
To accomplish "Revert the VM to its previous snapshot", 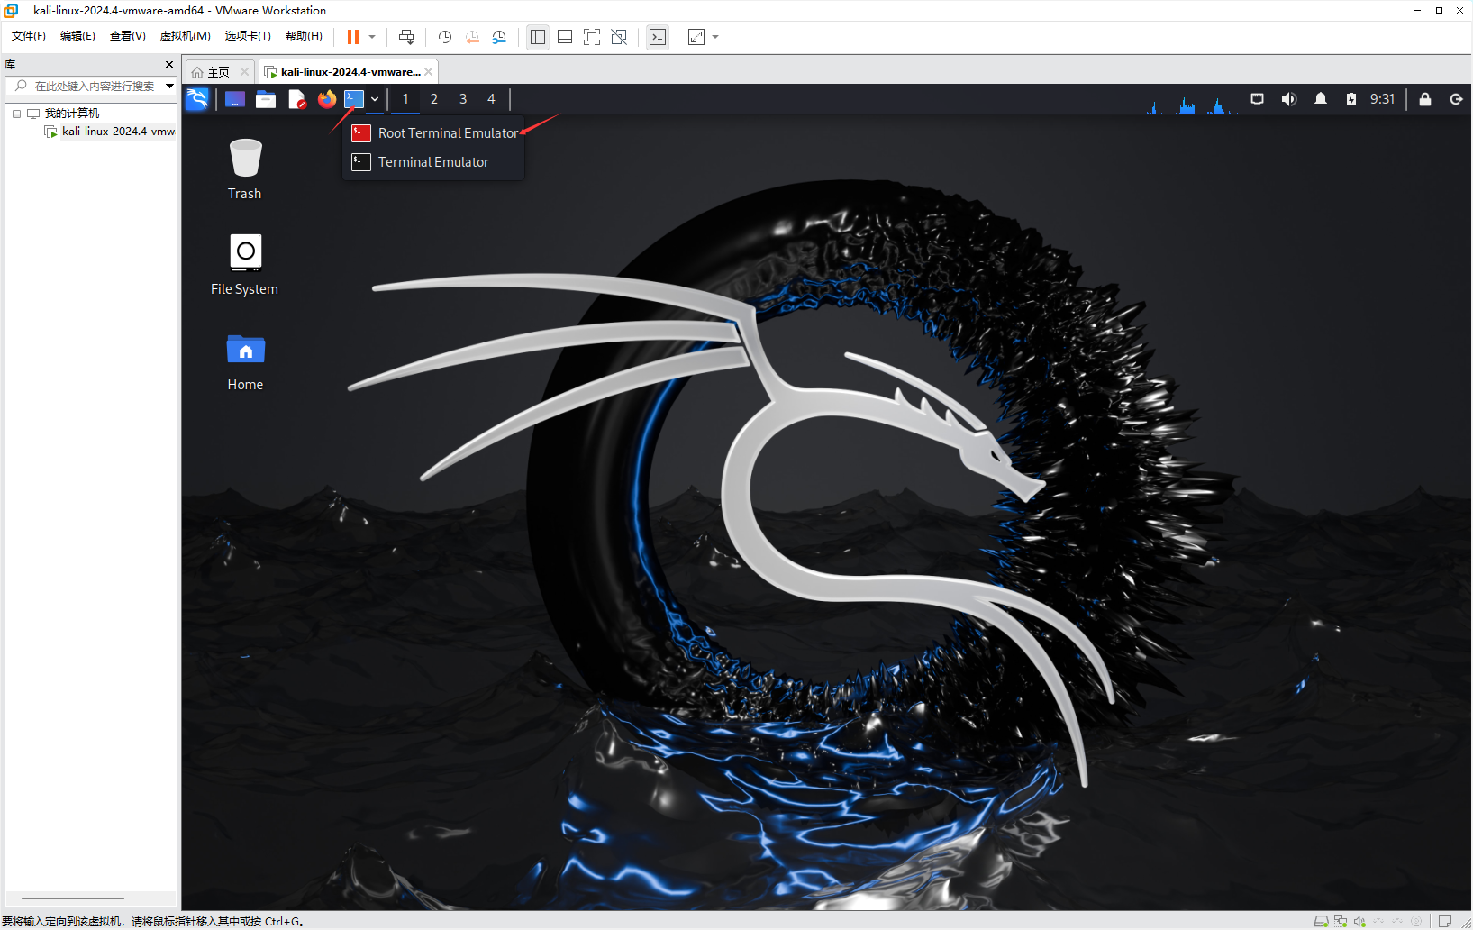I will point(472,37).
